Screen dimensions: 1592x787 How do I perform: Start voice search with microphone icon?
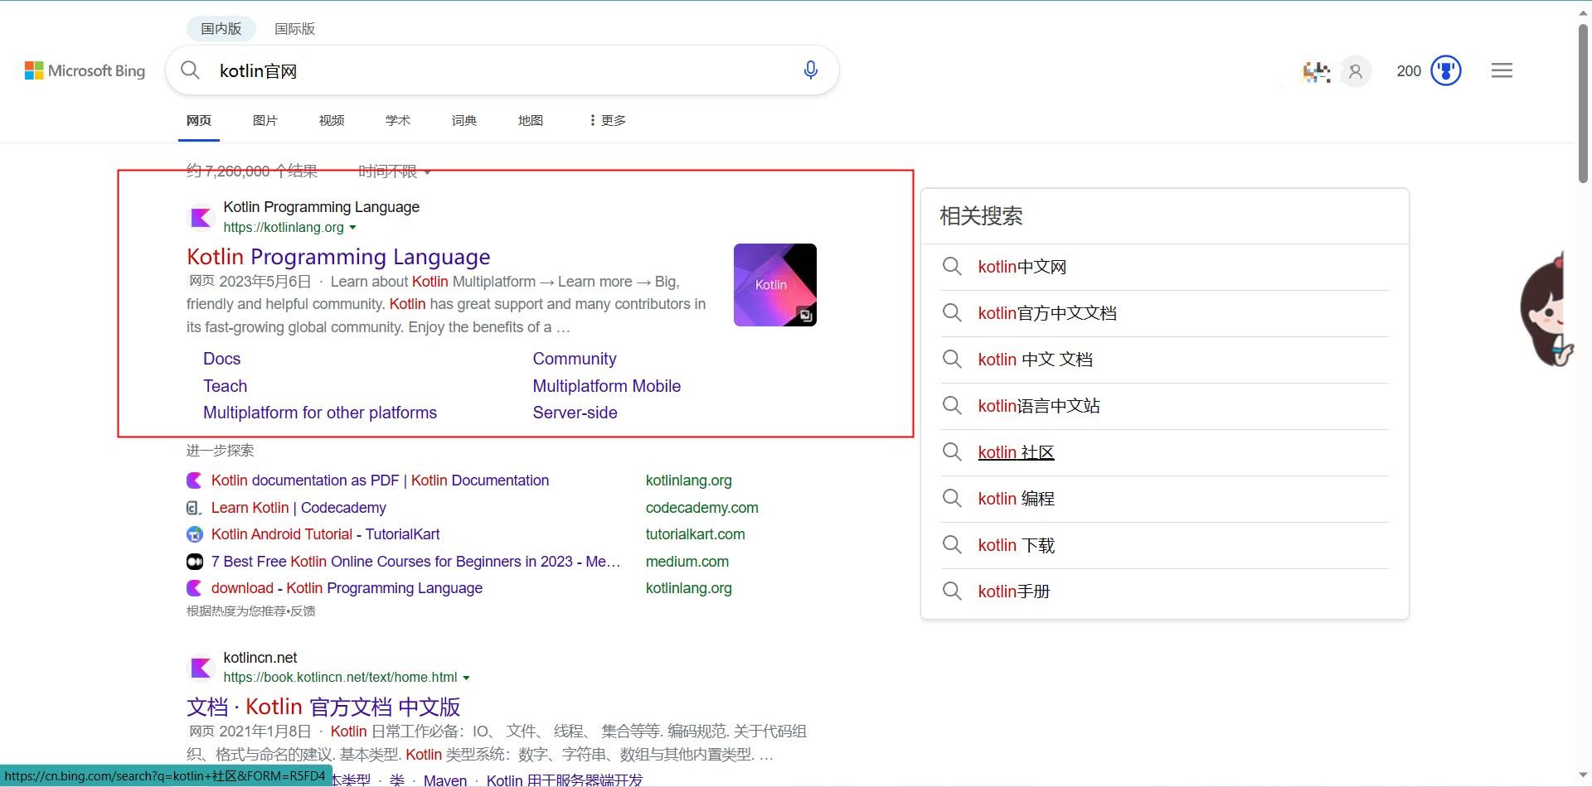(x=811, y=70)
